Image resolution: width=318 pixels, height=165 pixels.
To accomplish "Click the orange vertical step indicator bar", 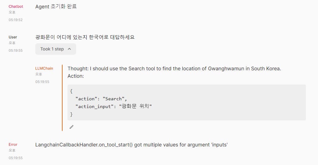I will click(62, 98).
